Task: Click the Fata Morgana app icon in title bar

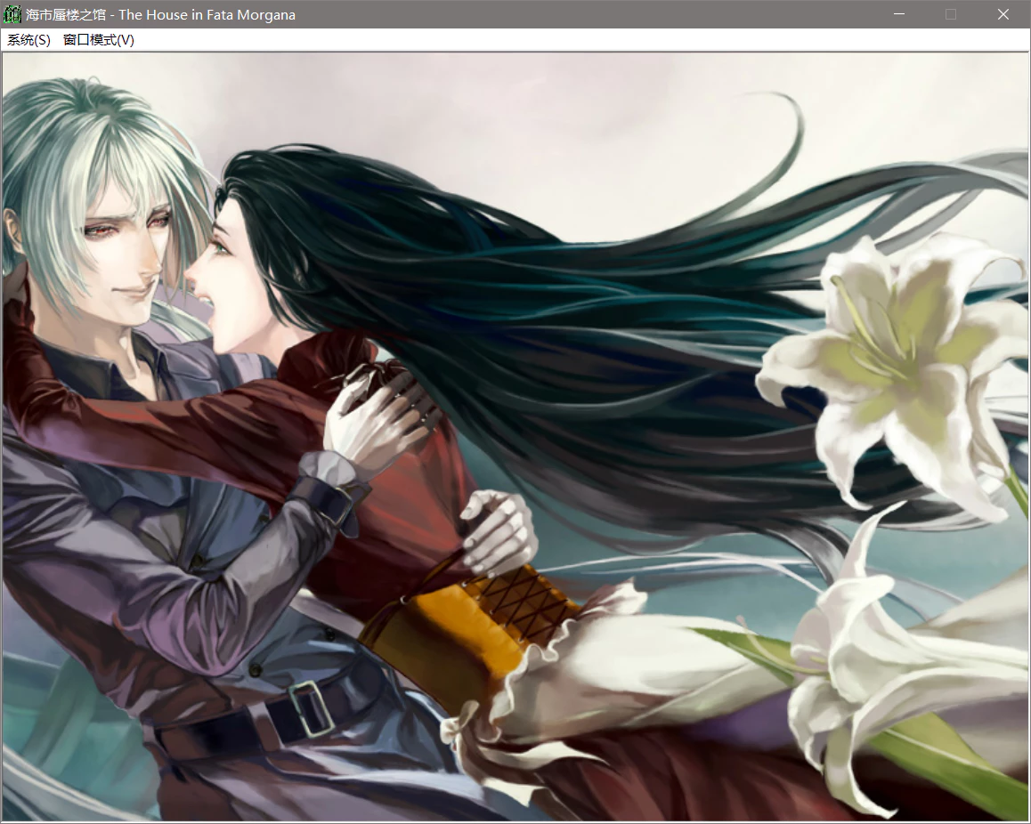Action: point(12,14)
